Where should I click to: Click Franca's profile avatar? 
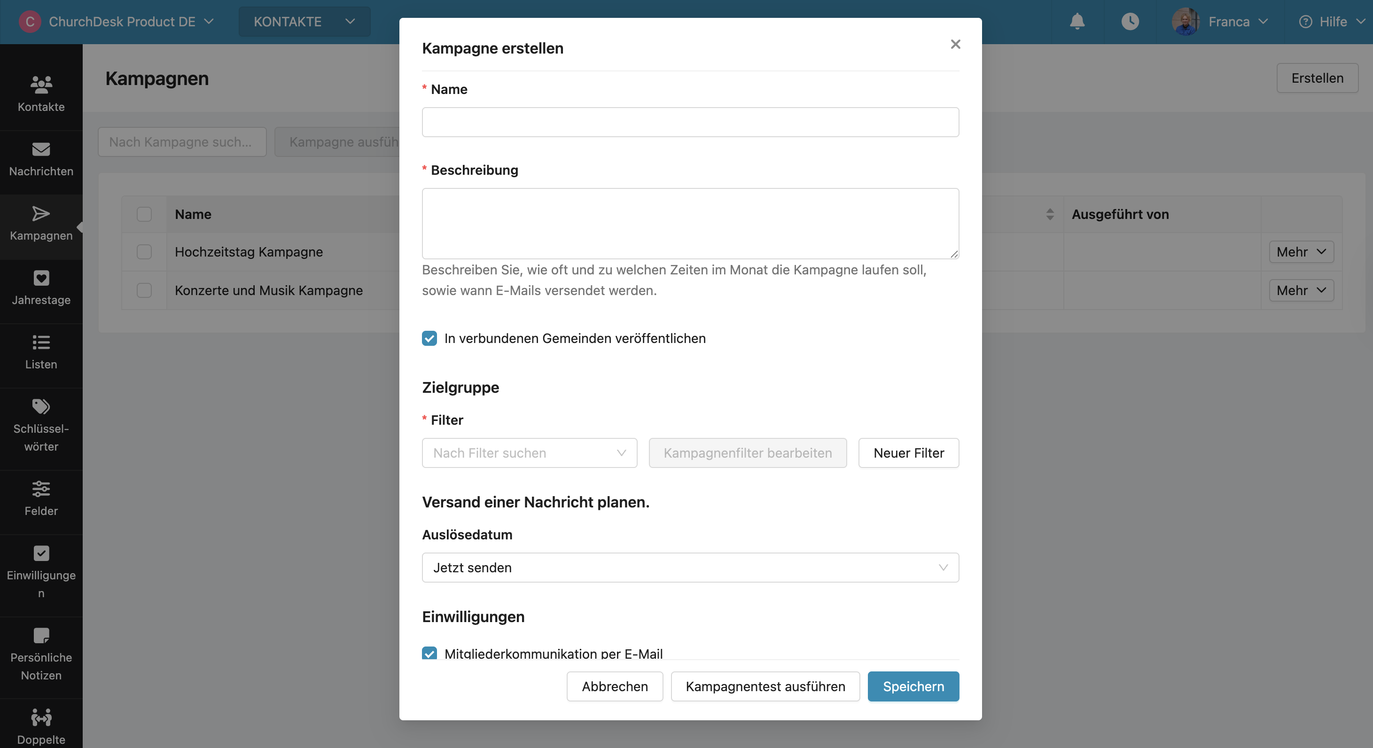(x=1186, y=21)
